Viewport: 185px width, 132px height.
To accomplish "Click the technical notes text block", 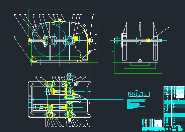I will pos(136,104).
